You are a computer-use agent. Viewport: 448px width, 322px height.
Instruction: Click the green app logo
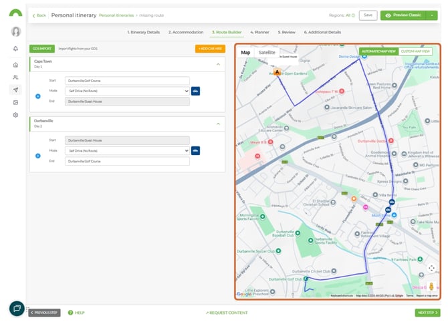point(16,13)
